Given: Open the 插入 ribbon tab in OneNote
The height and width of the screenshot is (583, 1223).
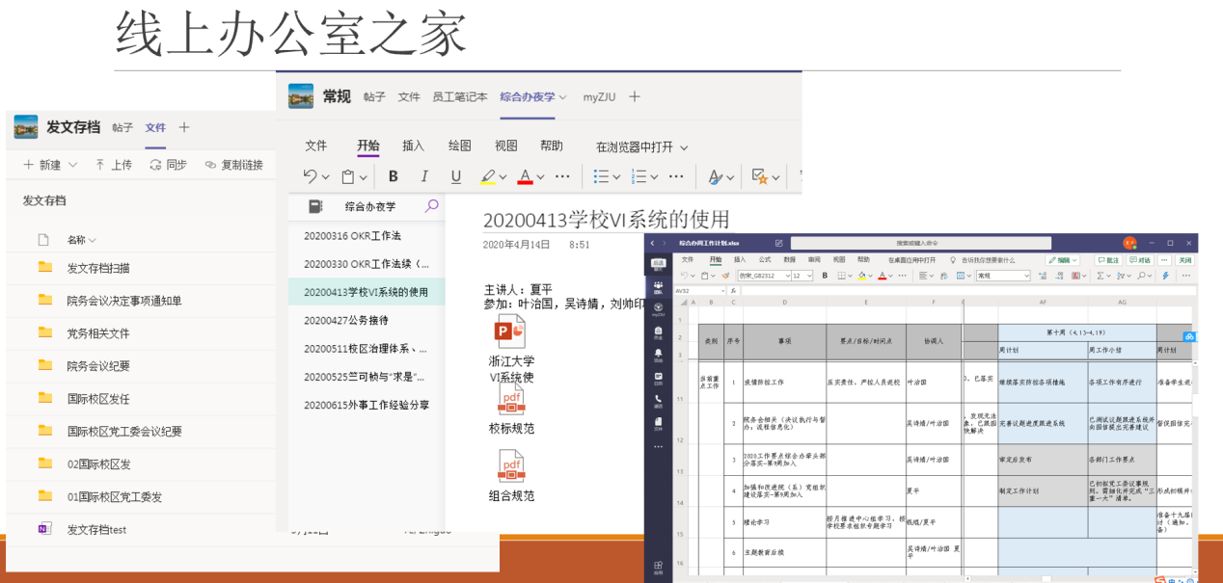Looking at the screenshot, I should (x=413, y=146).
